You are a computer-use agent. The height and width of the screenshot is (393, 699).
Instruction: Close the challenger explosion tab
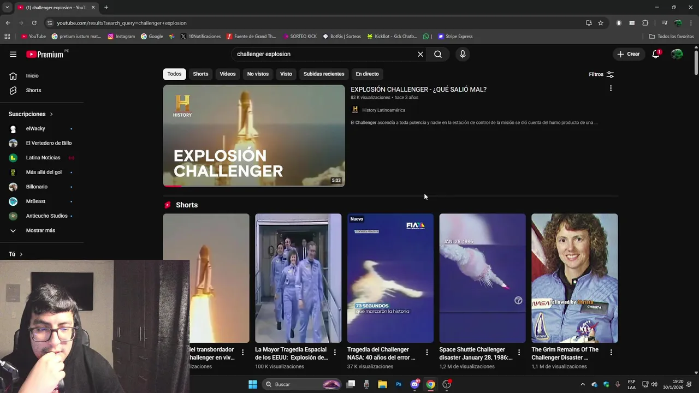click(x=93, y=8)
